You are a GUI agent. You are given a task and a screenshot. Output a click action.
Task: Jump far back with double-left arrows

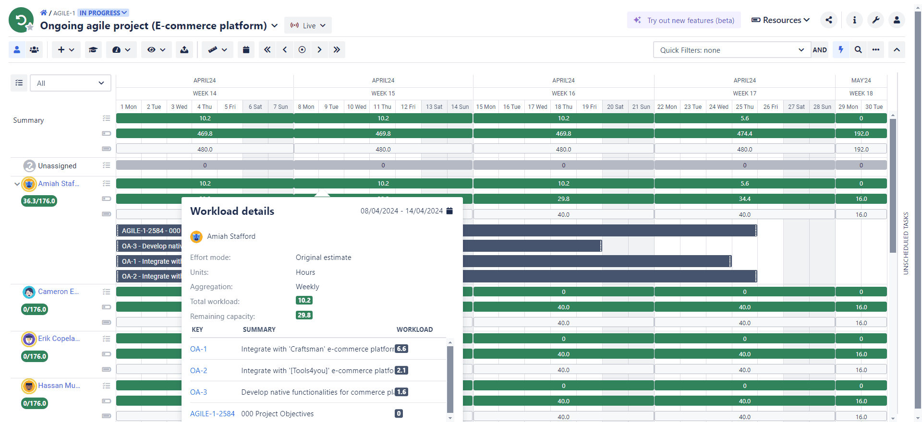tap(267, 49)
